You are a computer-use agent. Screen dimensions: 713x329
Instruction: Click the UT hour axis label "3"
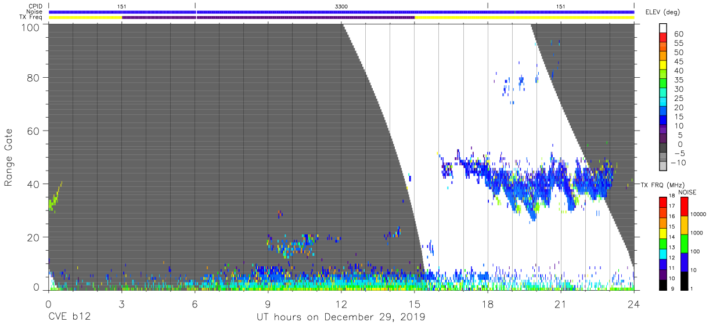(x=121, y=303)
